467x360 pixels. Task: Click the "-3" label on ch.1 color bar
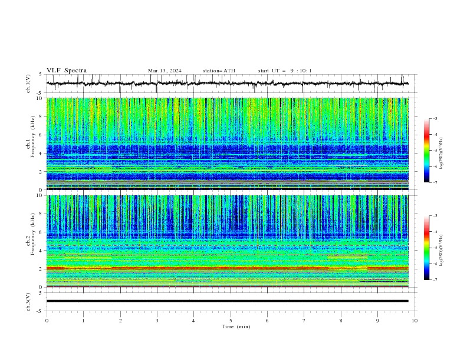[435, 118]
